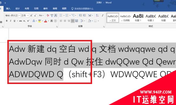Viewport: 176px width, 105px height.
Task: Align text right
Action: point(69,21)
